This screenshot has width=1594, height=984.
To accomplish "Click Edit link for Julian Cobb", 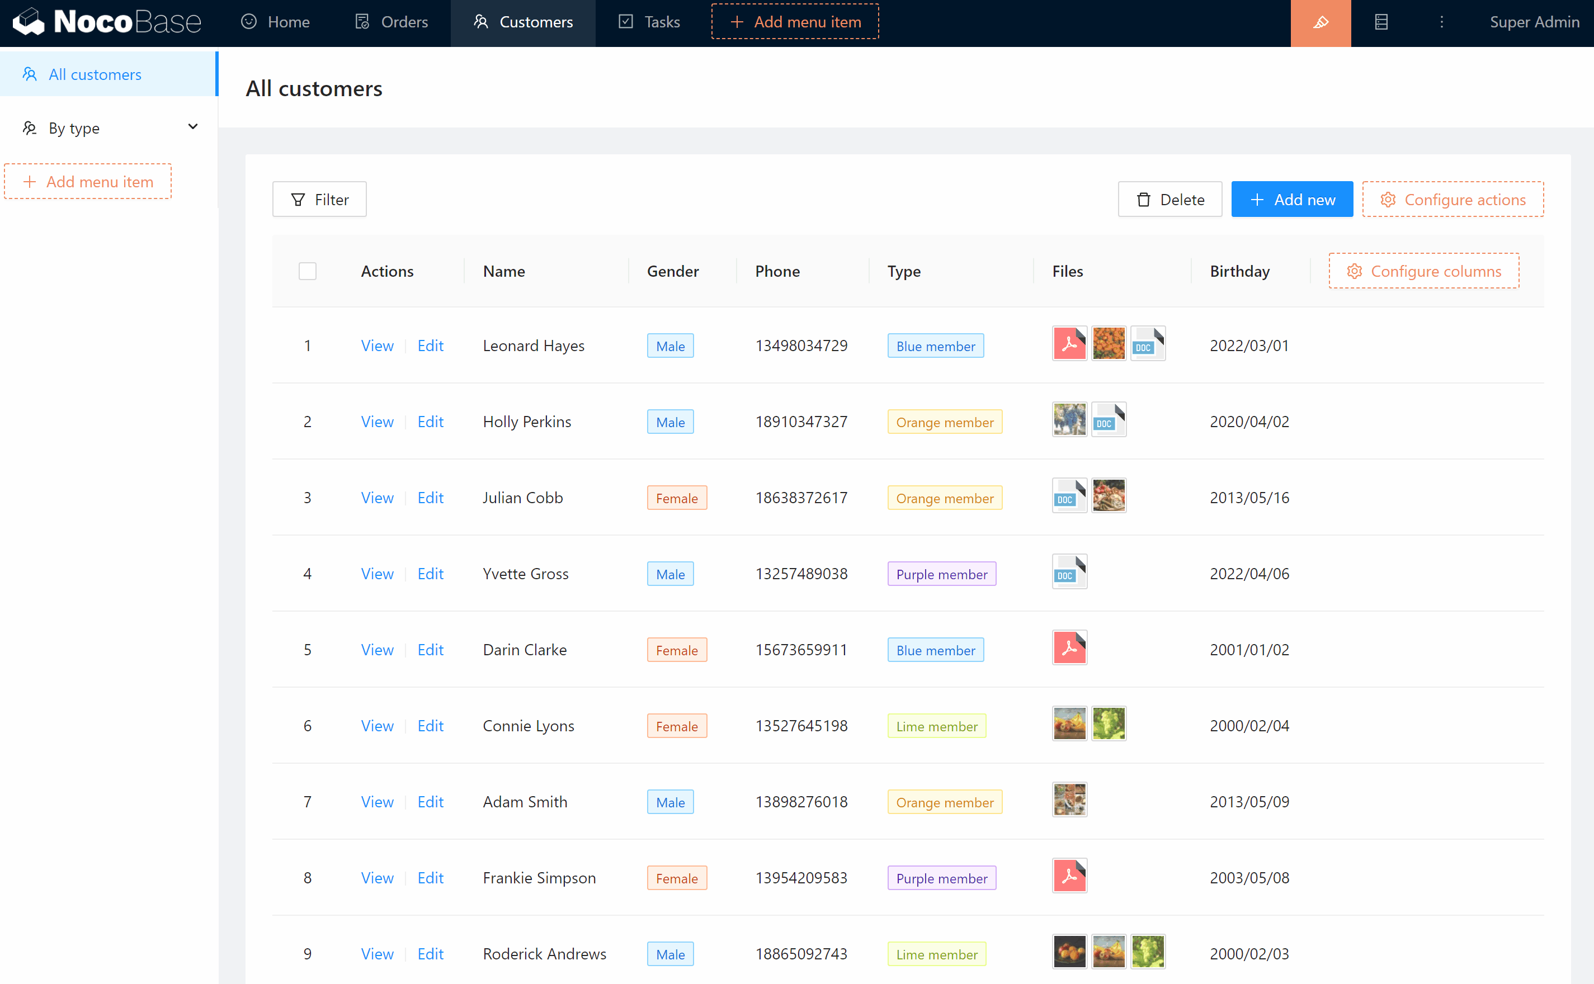I will [x=430, y=498].
